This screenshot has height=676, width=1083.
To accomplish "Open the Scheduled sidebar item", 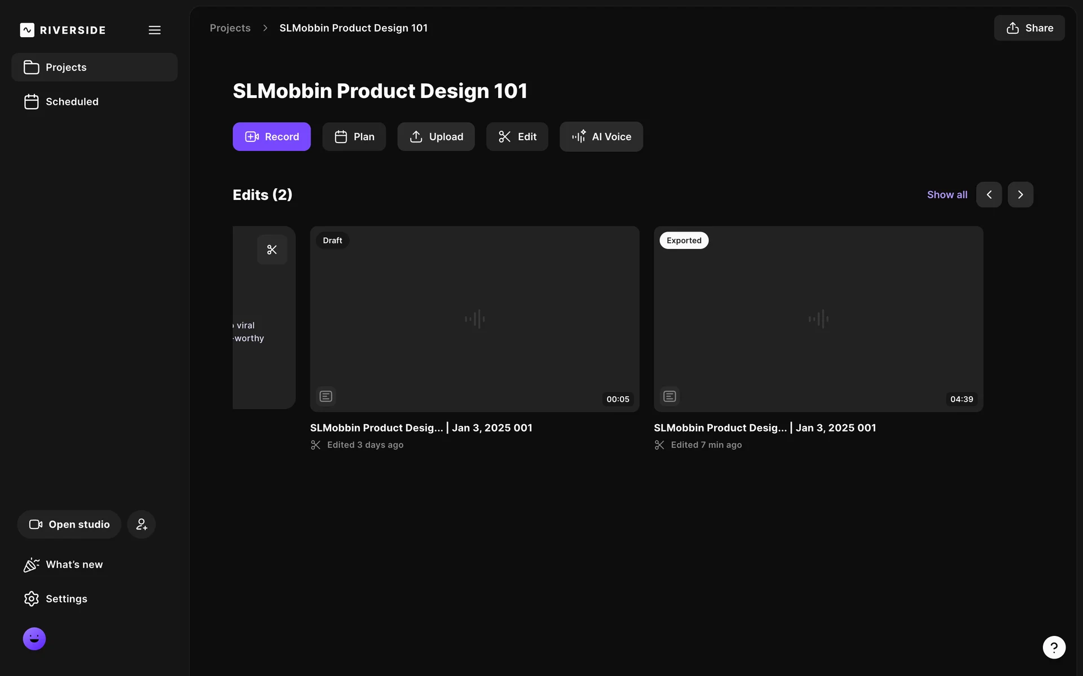I will (72, 101).
